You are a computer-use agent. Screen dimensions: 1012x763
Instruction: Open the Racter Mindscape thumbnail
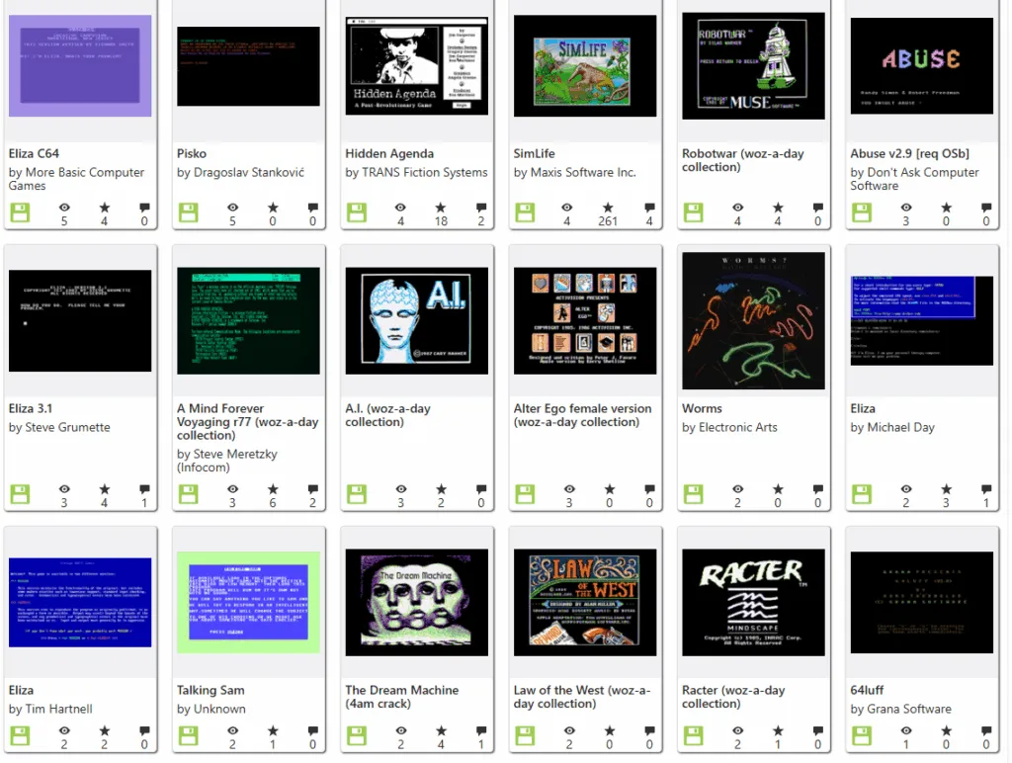(x=753, y=602)
